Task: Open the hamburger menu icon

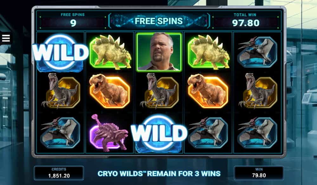Action: [x=6, y=38]
